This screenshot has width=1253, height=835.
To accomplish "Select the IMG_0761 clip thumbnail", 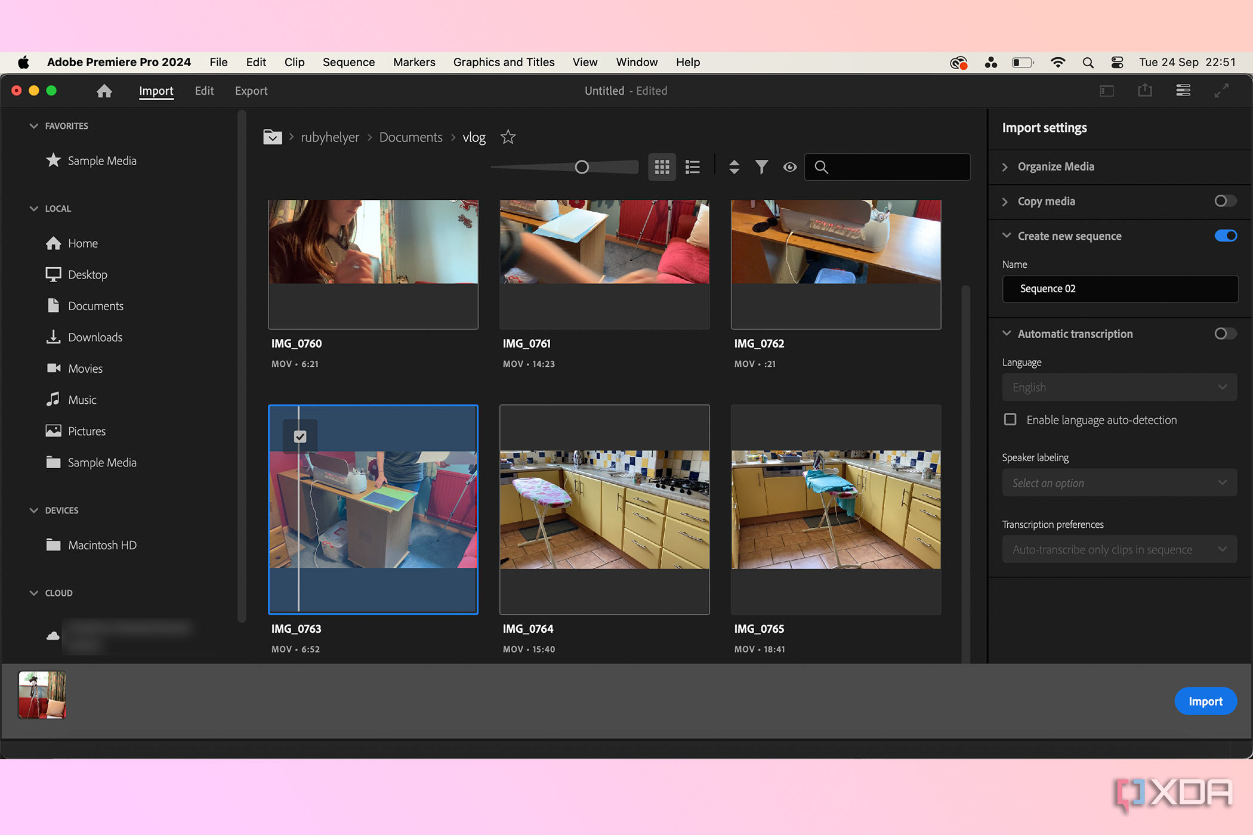I will (604, 264).
